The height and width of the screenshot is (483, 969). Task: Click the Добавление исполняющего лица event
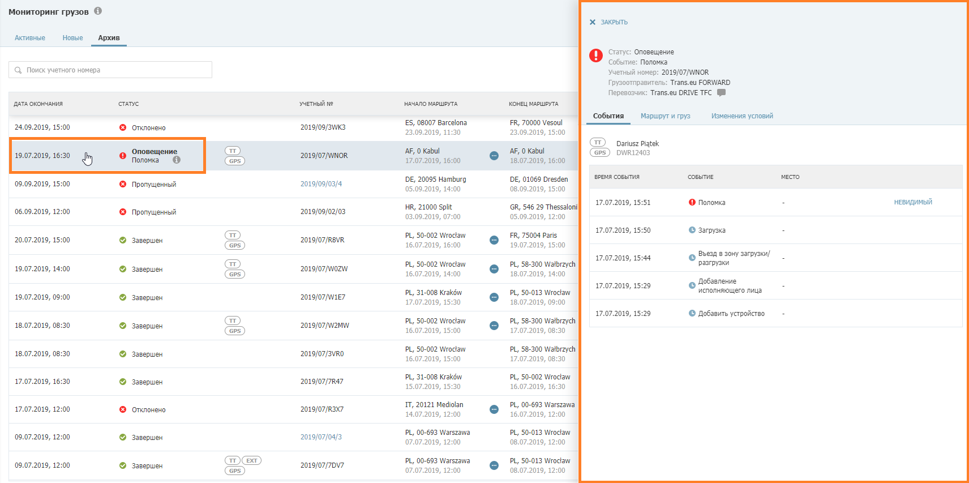click(730, 286)
